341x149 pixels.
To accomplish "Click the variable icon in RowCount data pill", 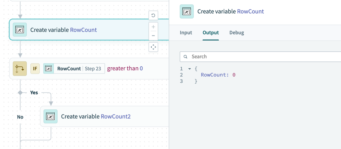I will tap(49, 68).
